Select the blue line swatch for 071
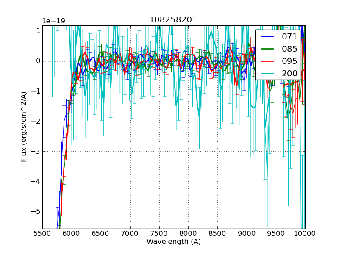 tap(268, 37)
